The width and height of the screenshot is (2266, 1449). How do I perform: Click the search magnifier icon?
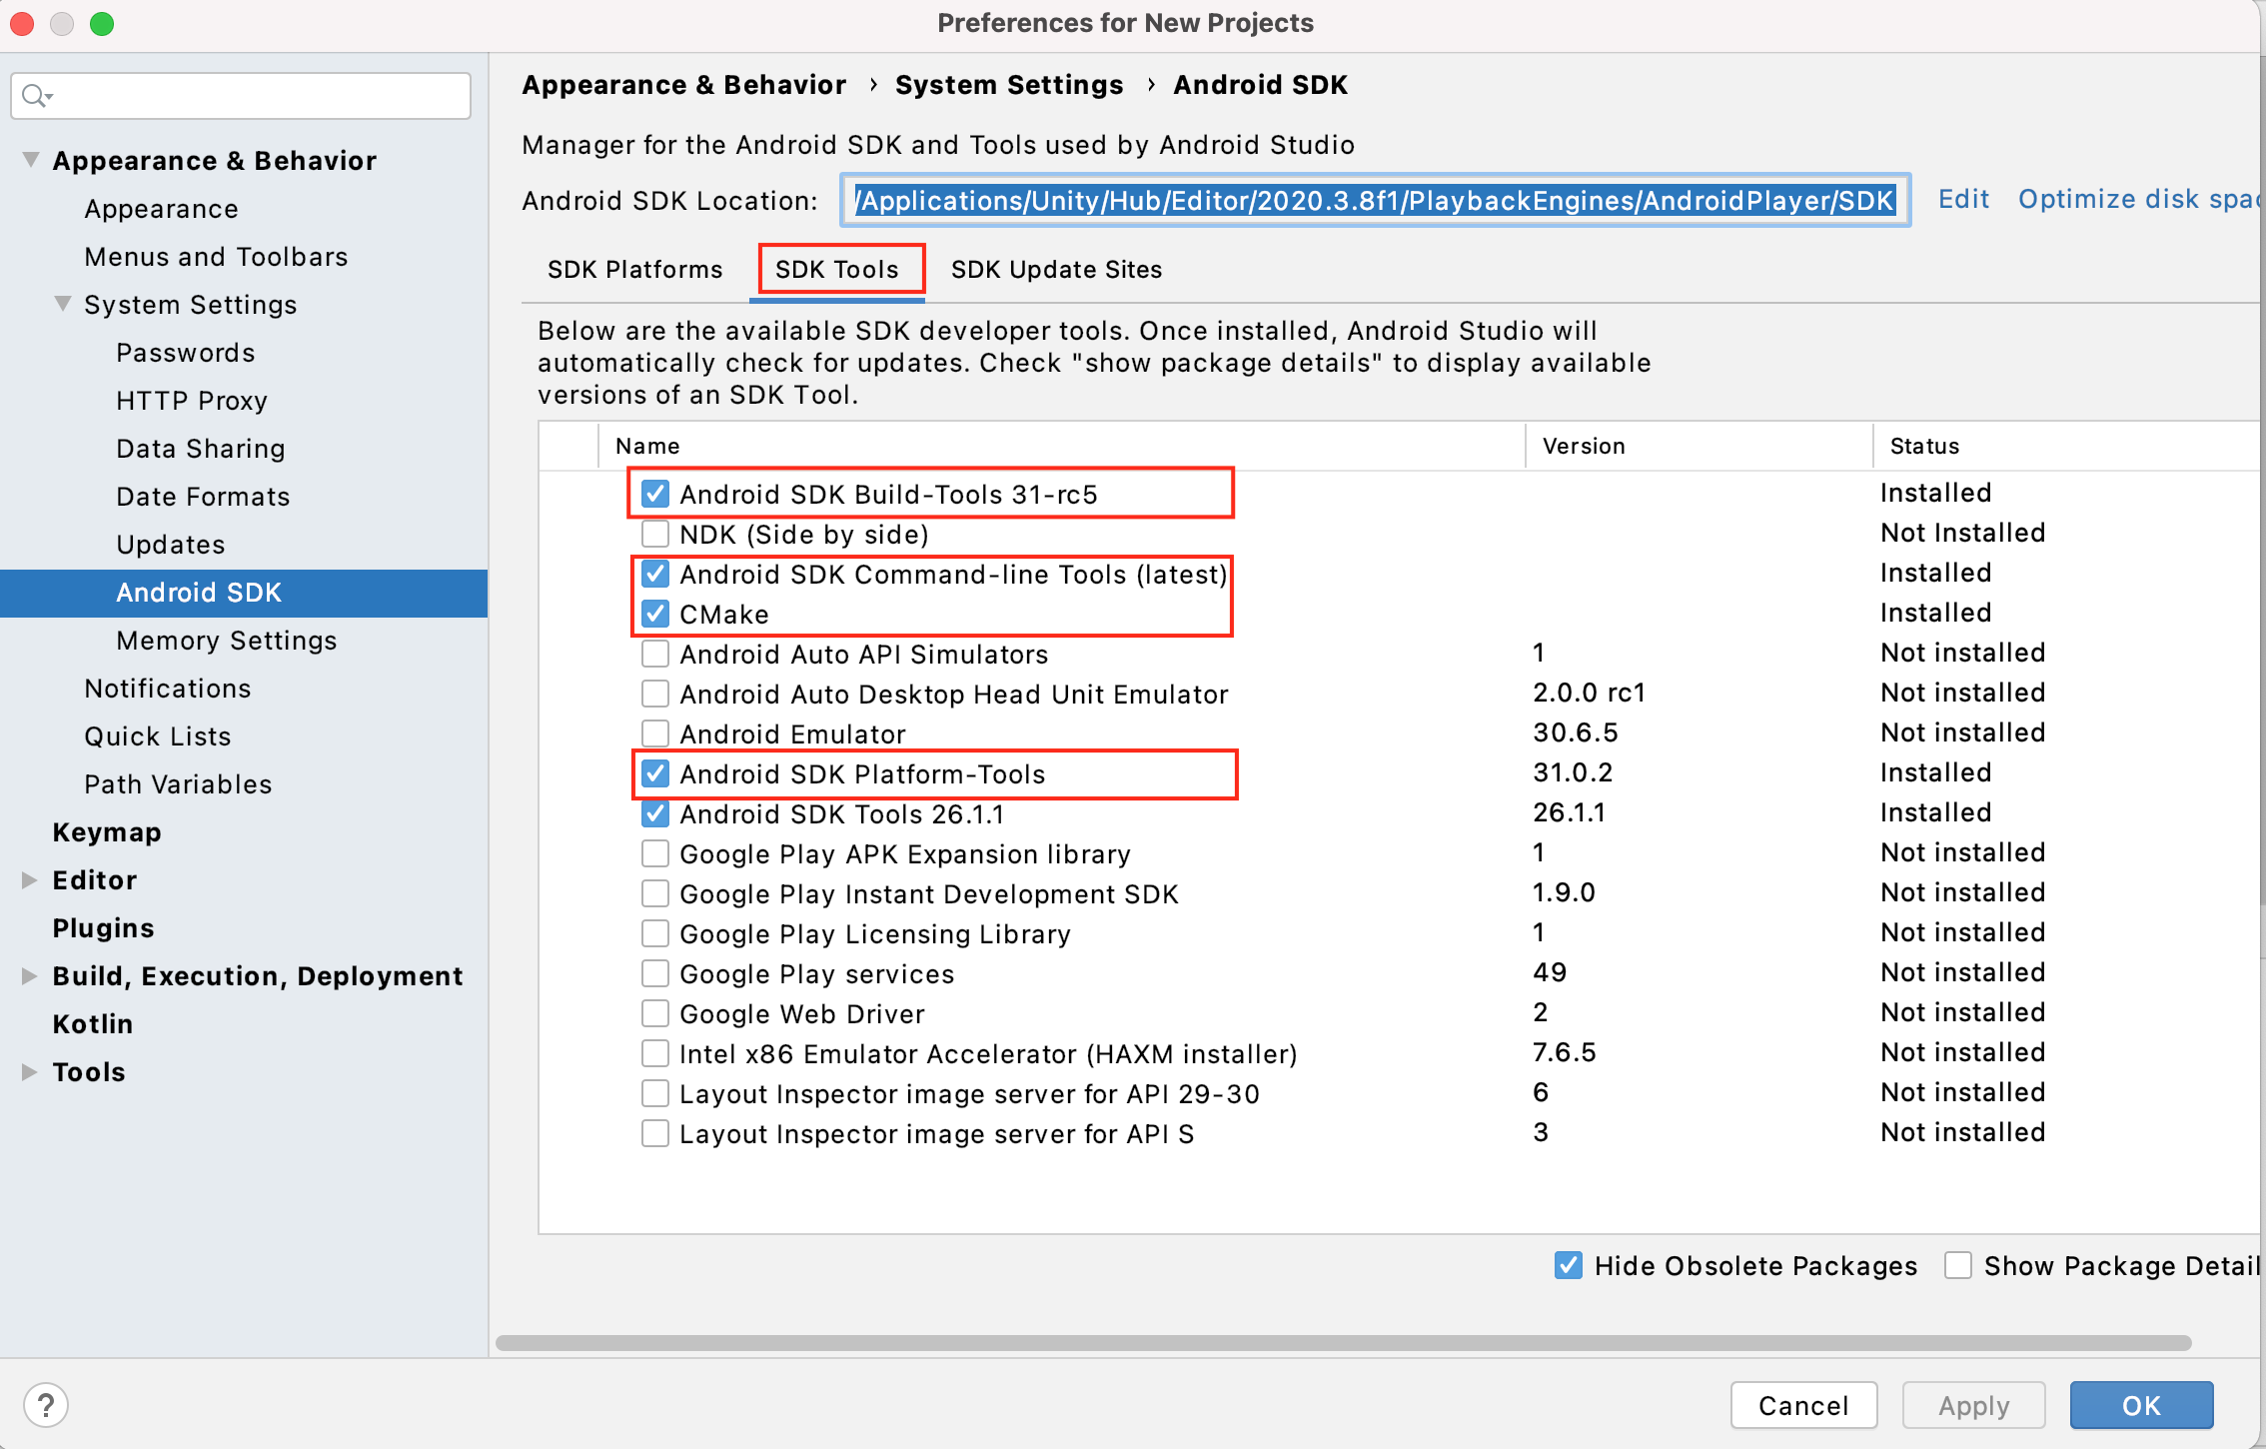[x=35, y=96]
